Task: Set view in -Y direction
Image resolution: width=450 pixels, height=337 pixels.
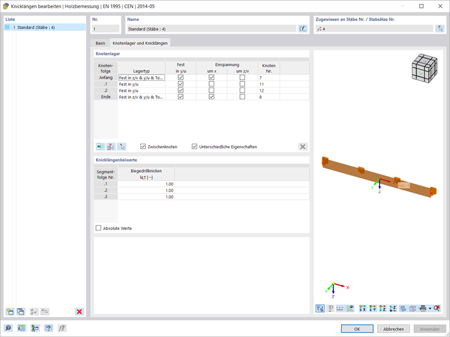Action: pos(373,309)
